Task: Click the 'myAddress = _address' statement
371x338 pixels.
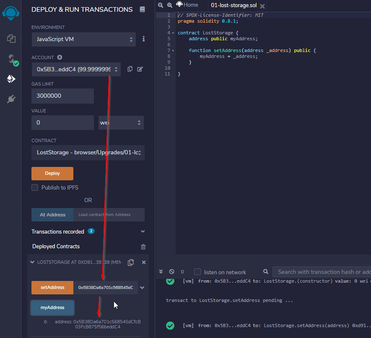Action: tap(228, 56)
